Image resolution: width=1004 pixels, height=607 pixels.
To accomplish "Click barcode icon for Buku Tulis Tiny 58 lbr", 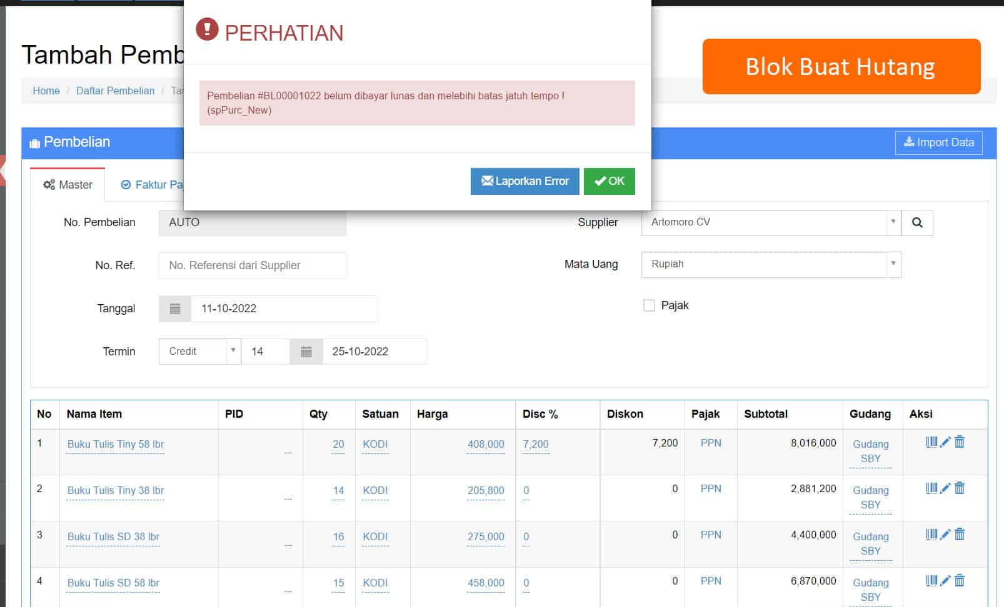I will tap(931, 442).
